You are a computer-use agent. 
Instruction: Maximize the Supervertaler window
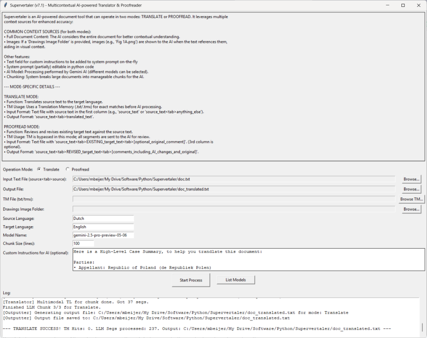point(403,5)
